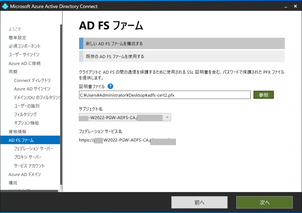This screenshot has width=302, height=213.
Task: Select 同期 in the sidebar
Action: click(13, 72)
